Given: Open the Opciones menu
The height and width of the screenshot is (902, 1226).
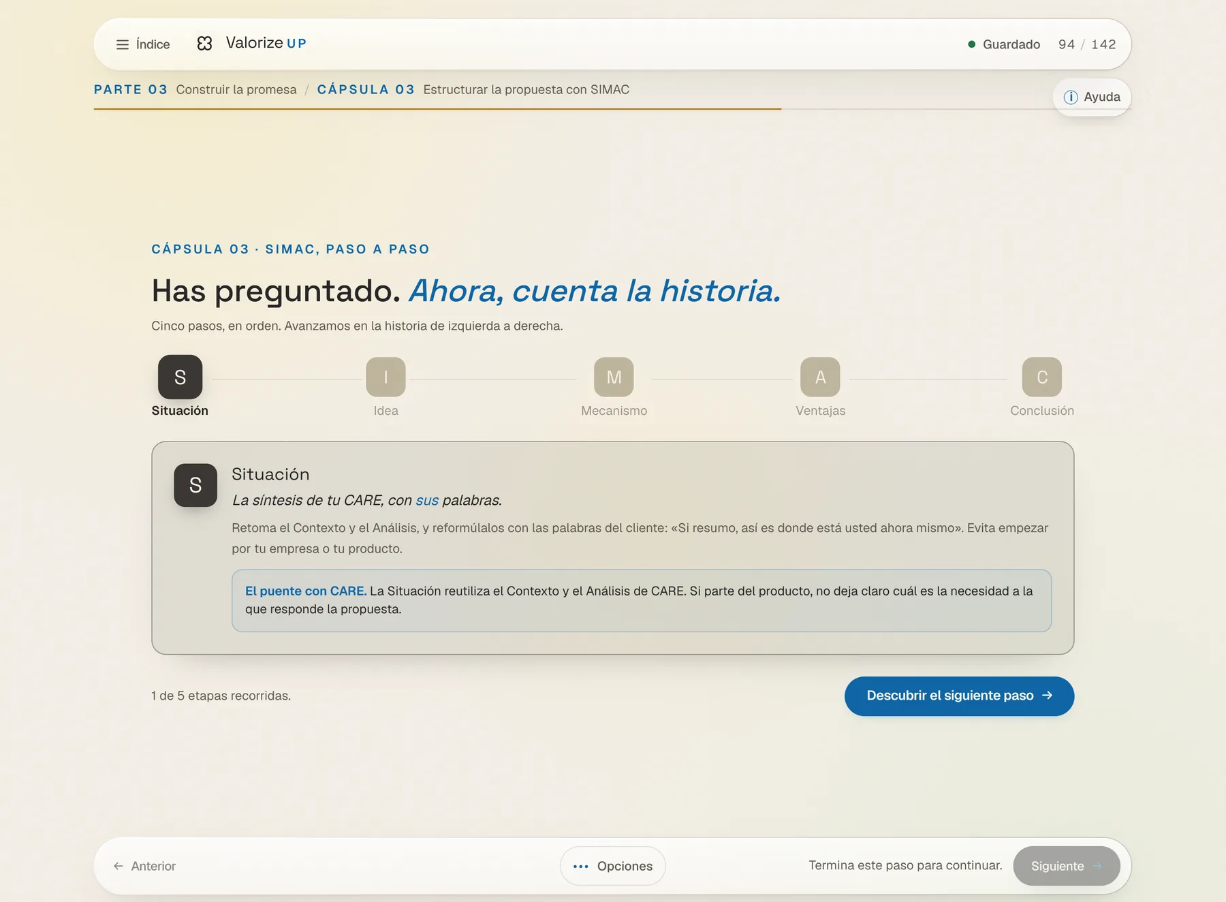Looking at the screenshot, I should pos(612,866).
